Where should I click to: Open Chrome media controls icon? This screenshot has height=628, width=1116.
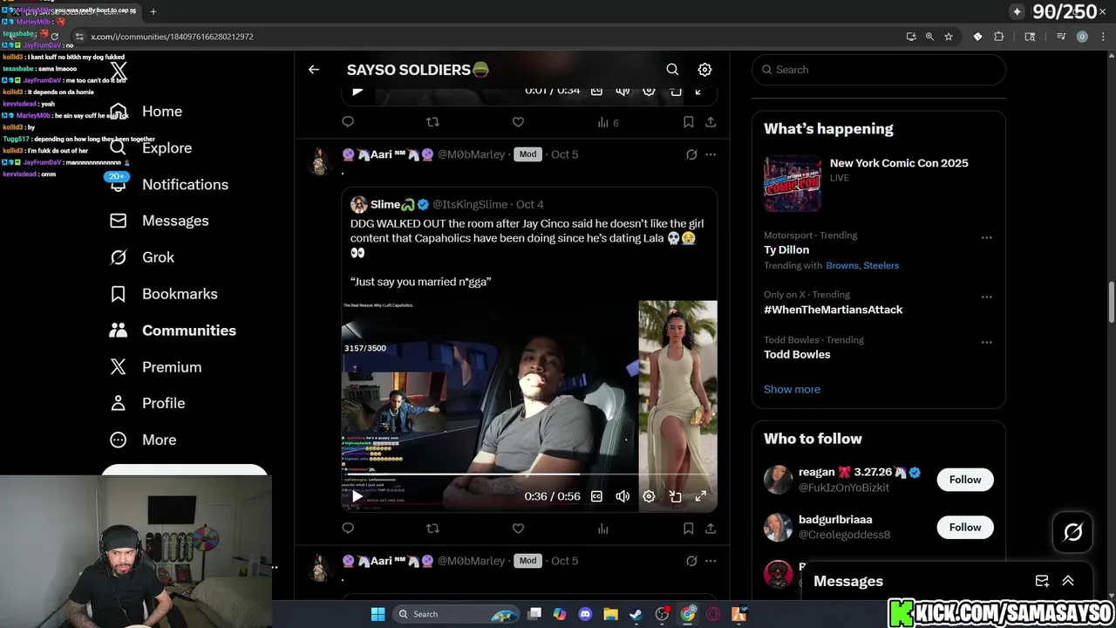pos(1061,37)
